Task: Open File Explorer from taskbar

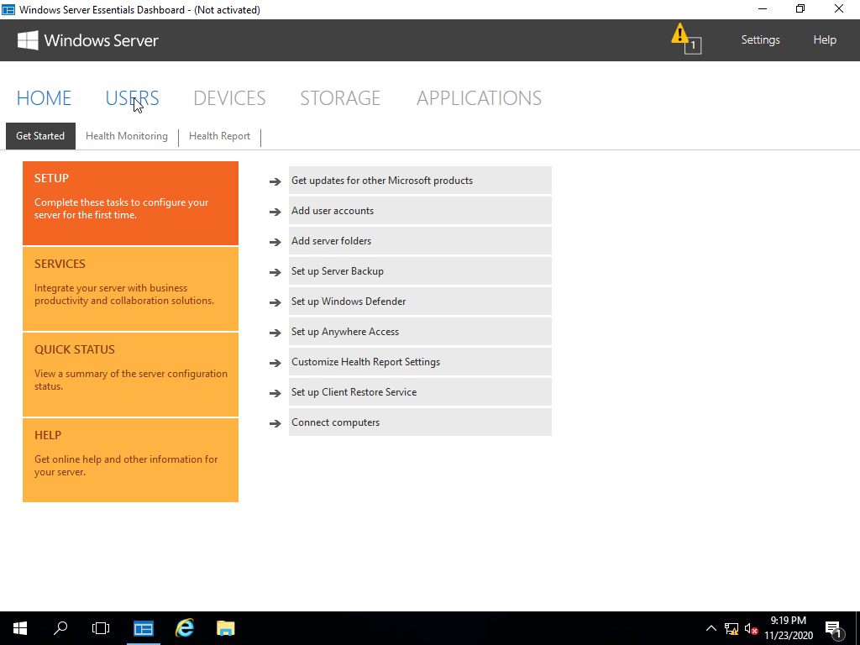Action: point(225,628)
